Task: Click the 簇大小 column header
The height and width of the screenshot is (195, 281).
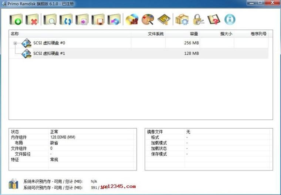Action: coord(217,34)
